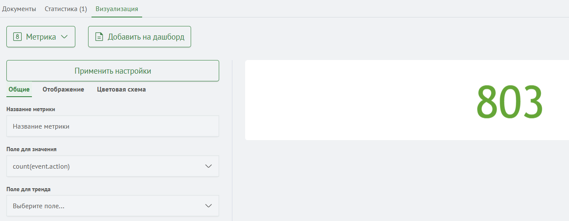Open the count(event.action) dropdown arrow
The image size is (569, 221).
pyautogui.click(x=209, y=166)
